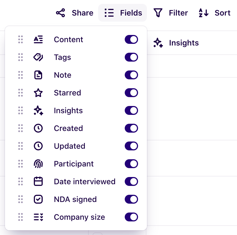Image resolution: width=237 pixels, height=235 pixels.
Task: Open the Fields dropdown
Action: [122, 12]
